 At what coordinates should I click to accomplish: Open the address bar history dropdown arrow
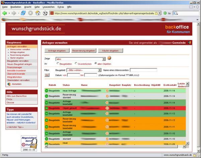159,13
